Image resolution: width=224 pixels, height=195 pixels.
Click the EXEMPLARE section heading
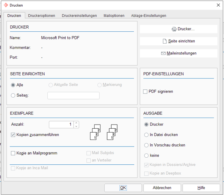[22, 113]
